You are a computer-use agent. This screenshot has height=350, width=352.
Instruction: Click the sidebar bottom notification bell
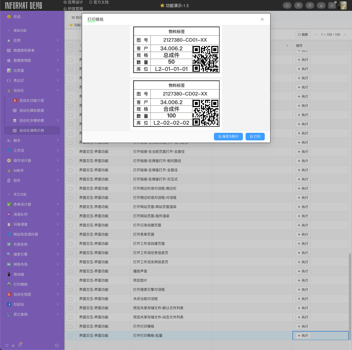19,345
